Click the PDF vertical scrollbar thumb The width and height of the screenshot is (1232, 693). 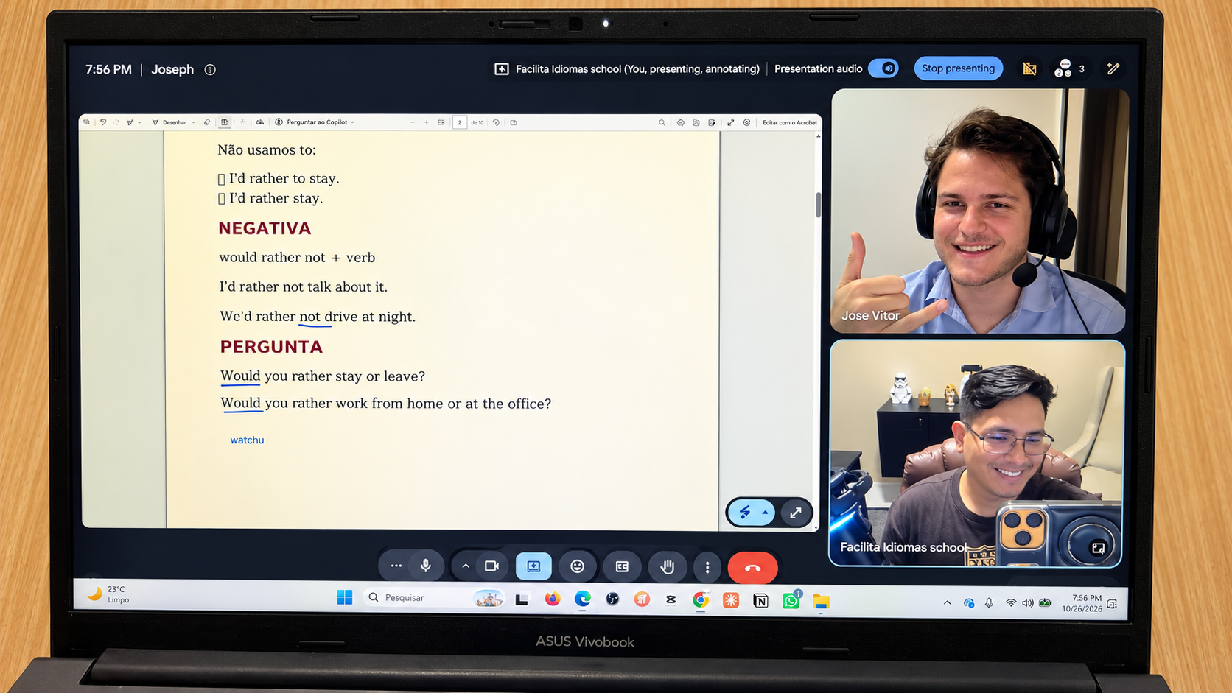click(x=818, y=205)
